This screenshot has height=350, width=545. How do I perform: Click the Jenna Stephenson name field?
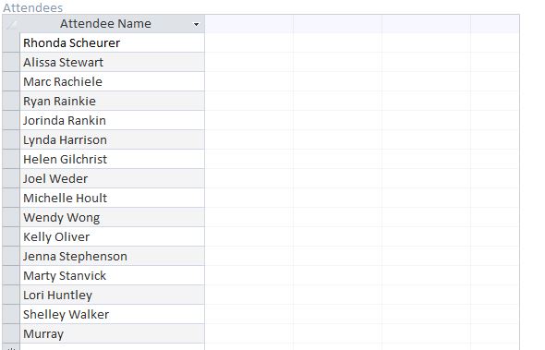pyautogui.click(x=113, y=256)
